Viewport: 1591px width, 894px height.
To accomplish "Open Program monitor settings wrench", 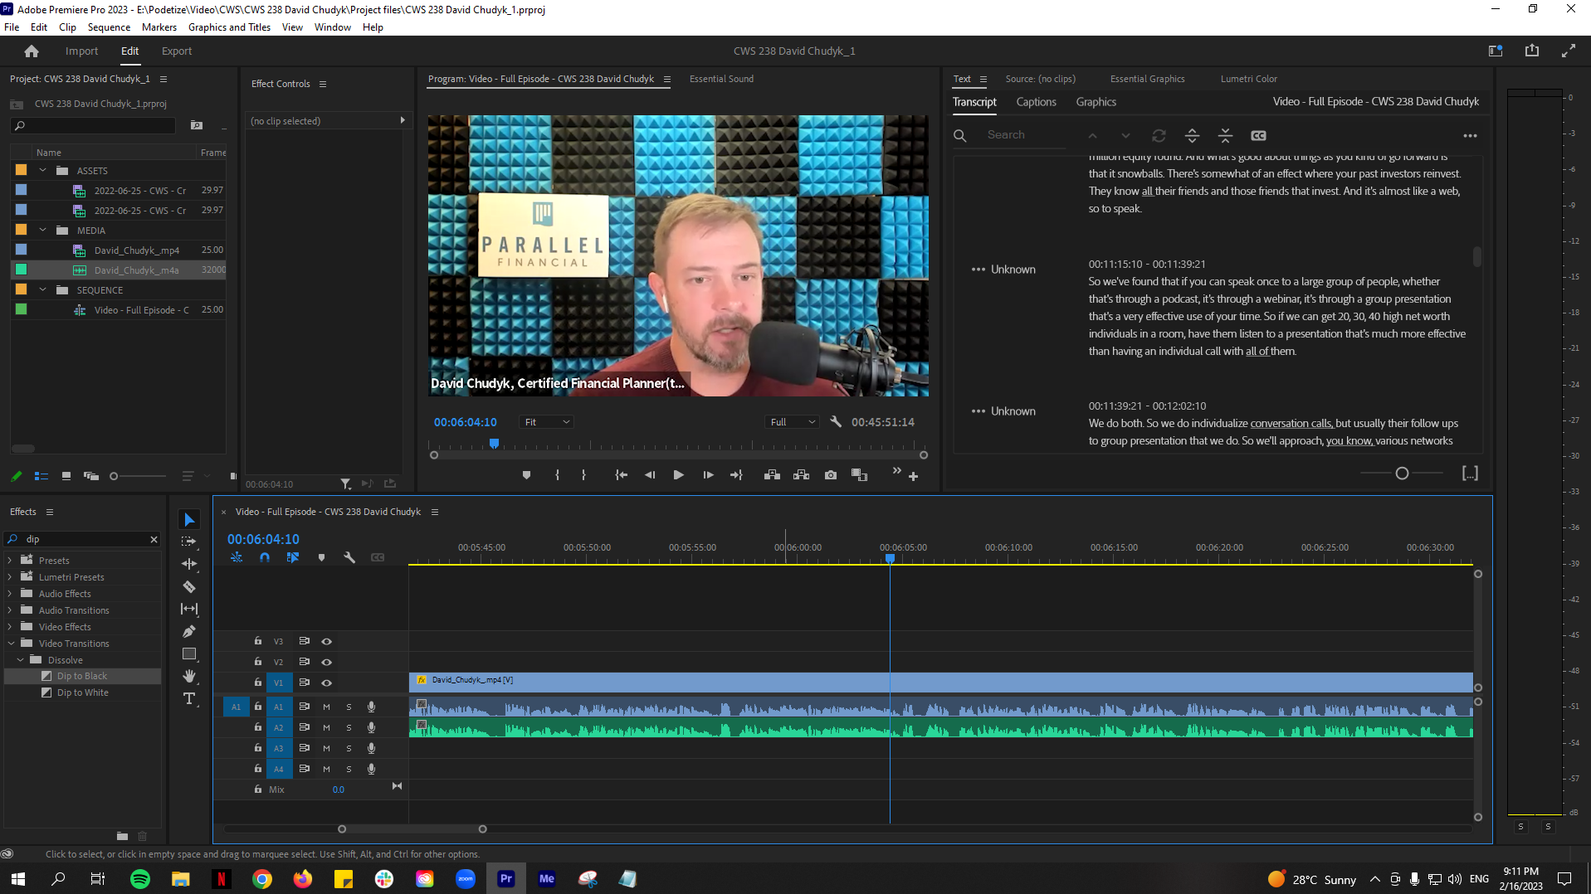I will tap(836, 421).
